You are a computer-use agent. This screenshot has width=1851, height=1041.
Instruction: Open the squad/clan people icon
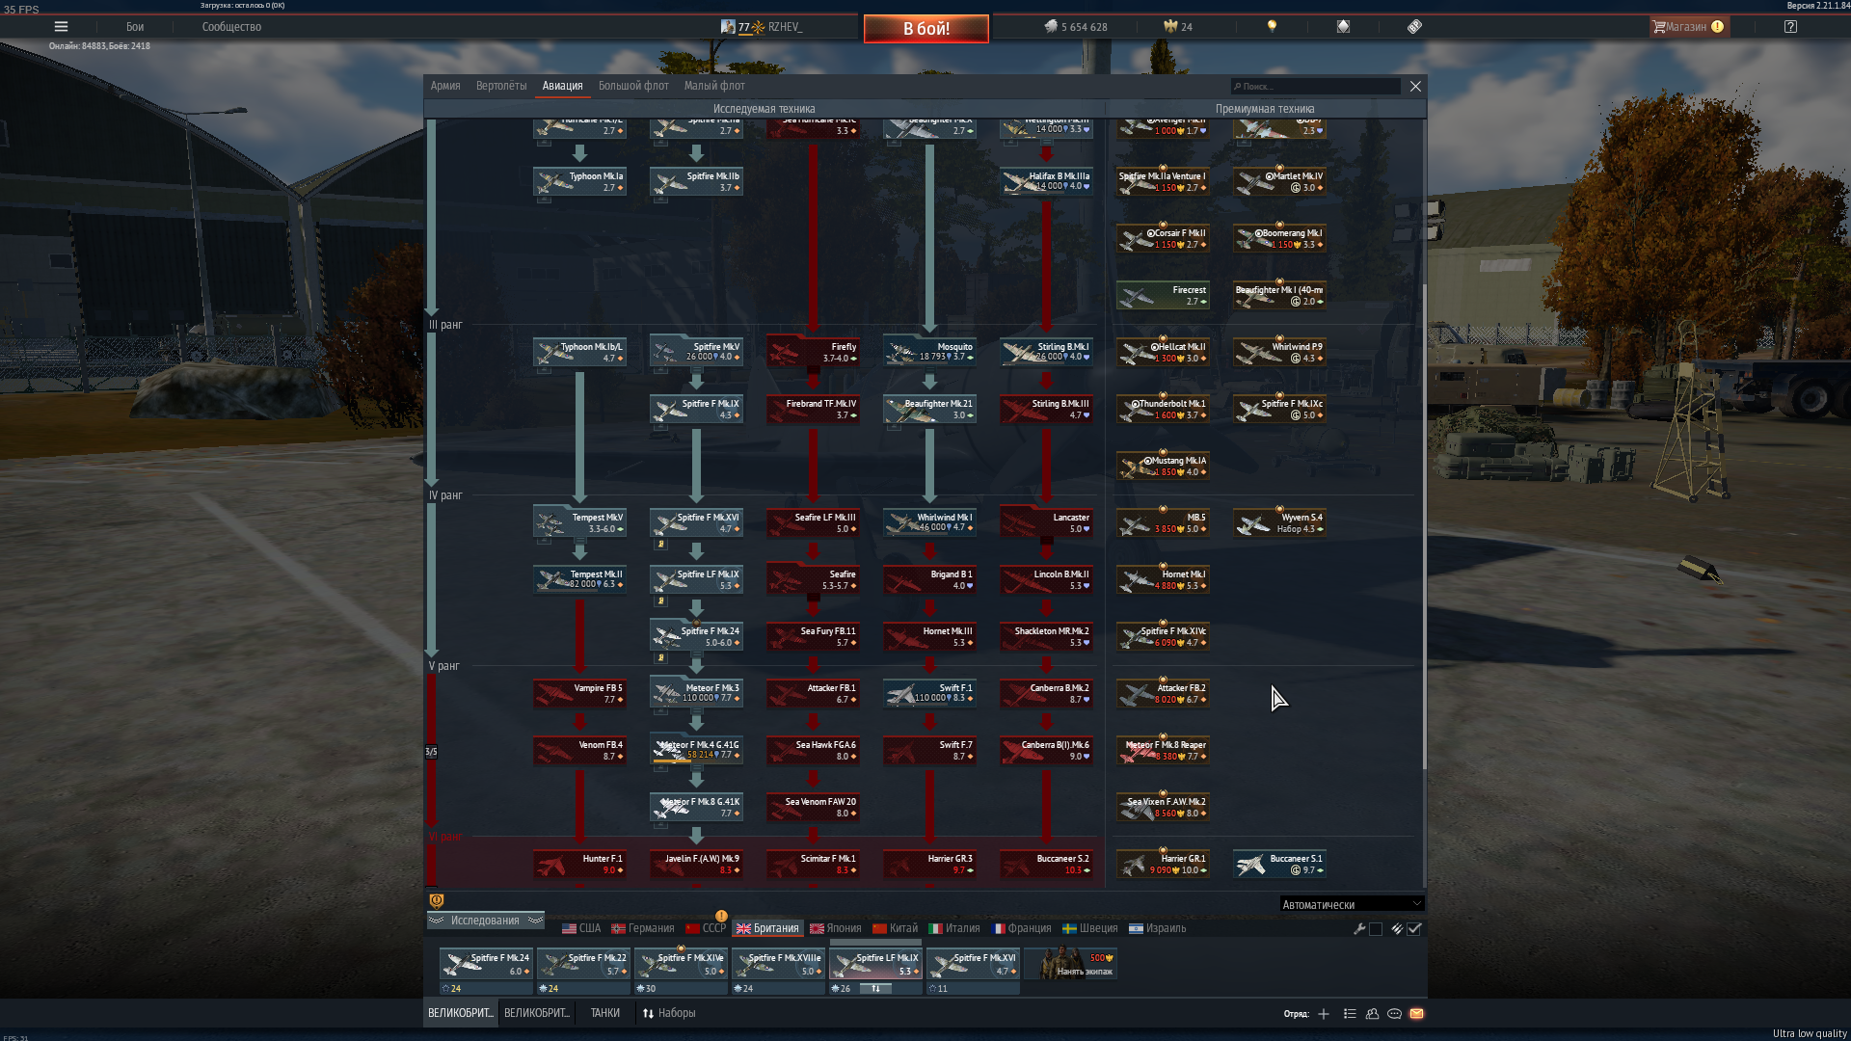tap(1372, 1014)
